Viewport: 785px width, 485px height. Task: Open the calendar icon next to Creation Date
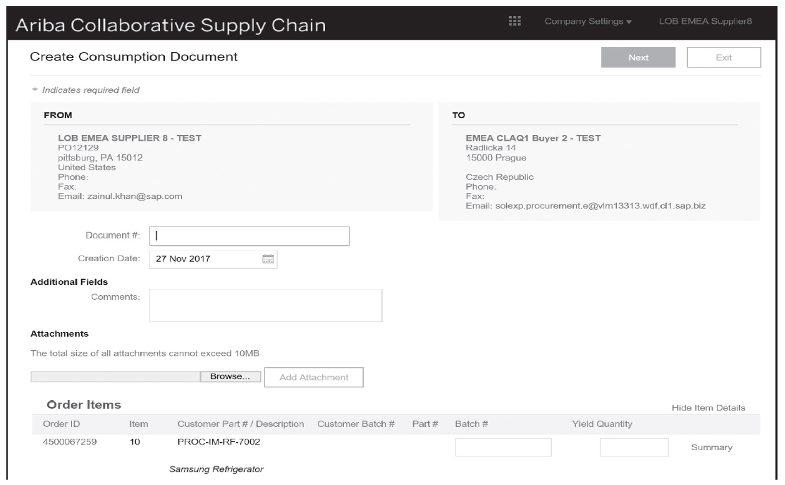[x=268, y=258]
